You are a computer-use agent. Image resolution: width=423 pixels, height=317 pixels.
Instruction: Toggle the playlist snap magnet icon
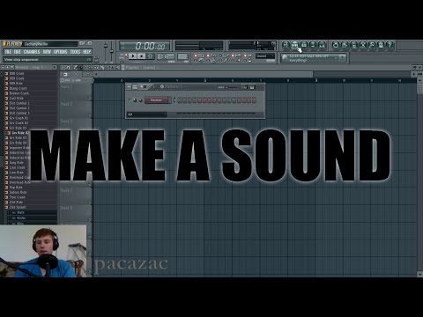68,68
